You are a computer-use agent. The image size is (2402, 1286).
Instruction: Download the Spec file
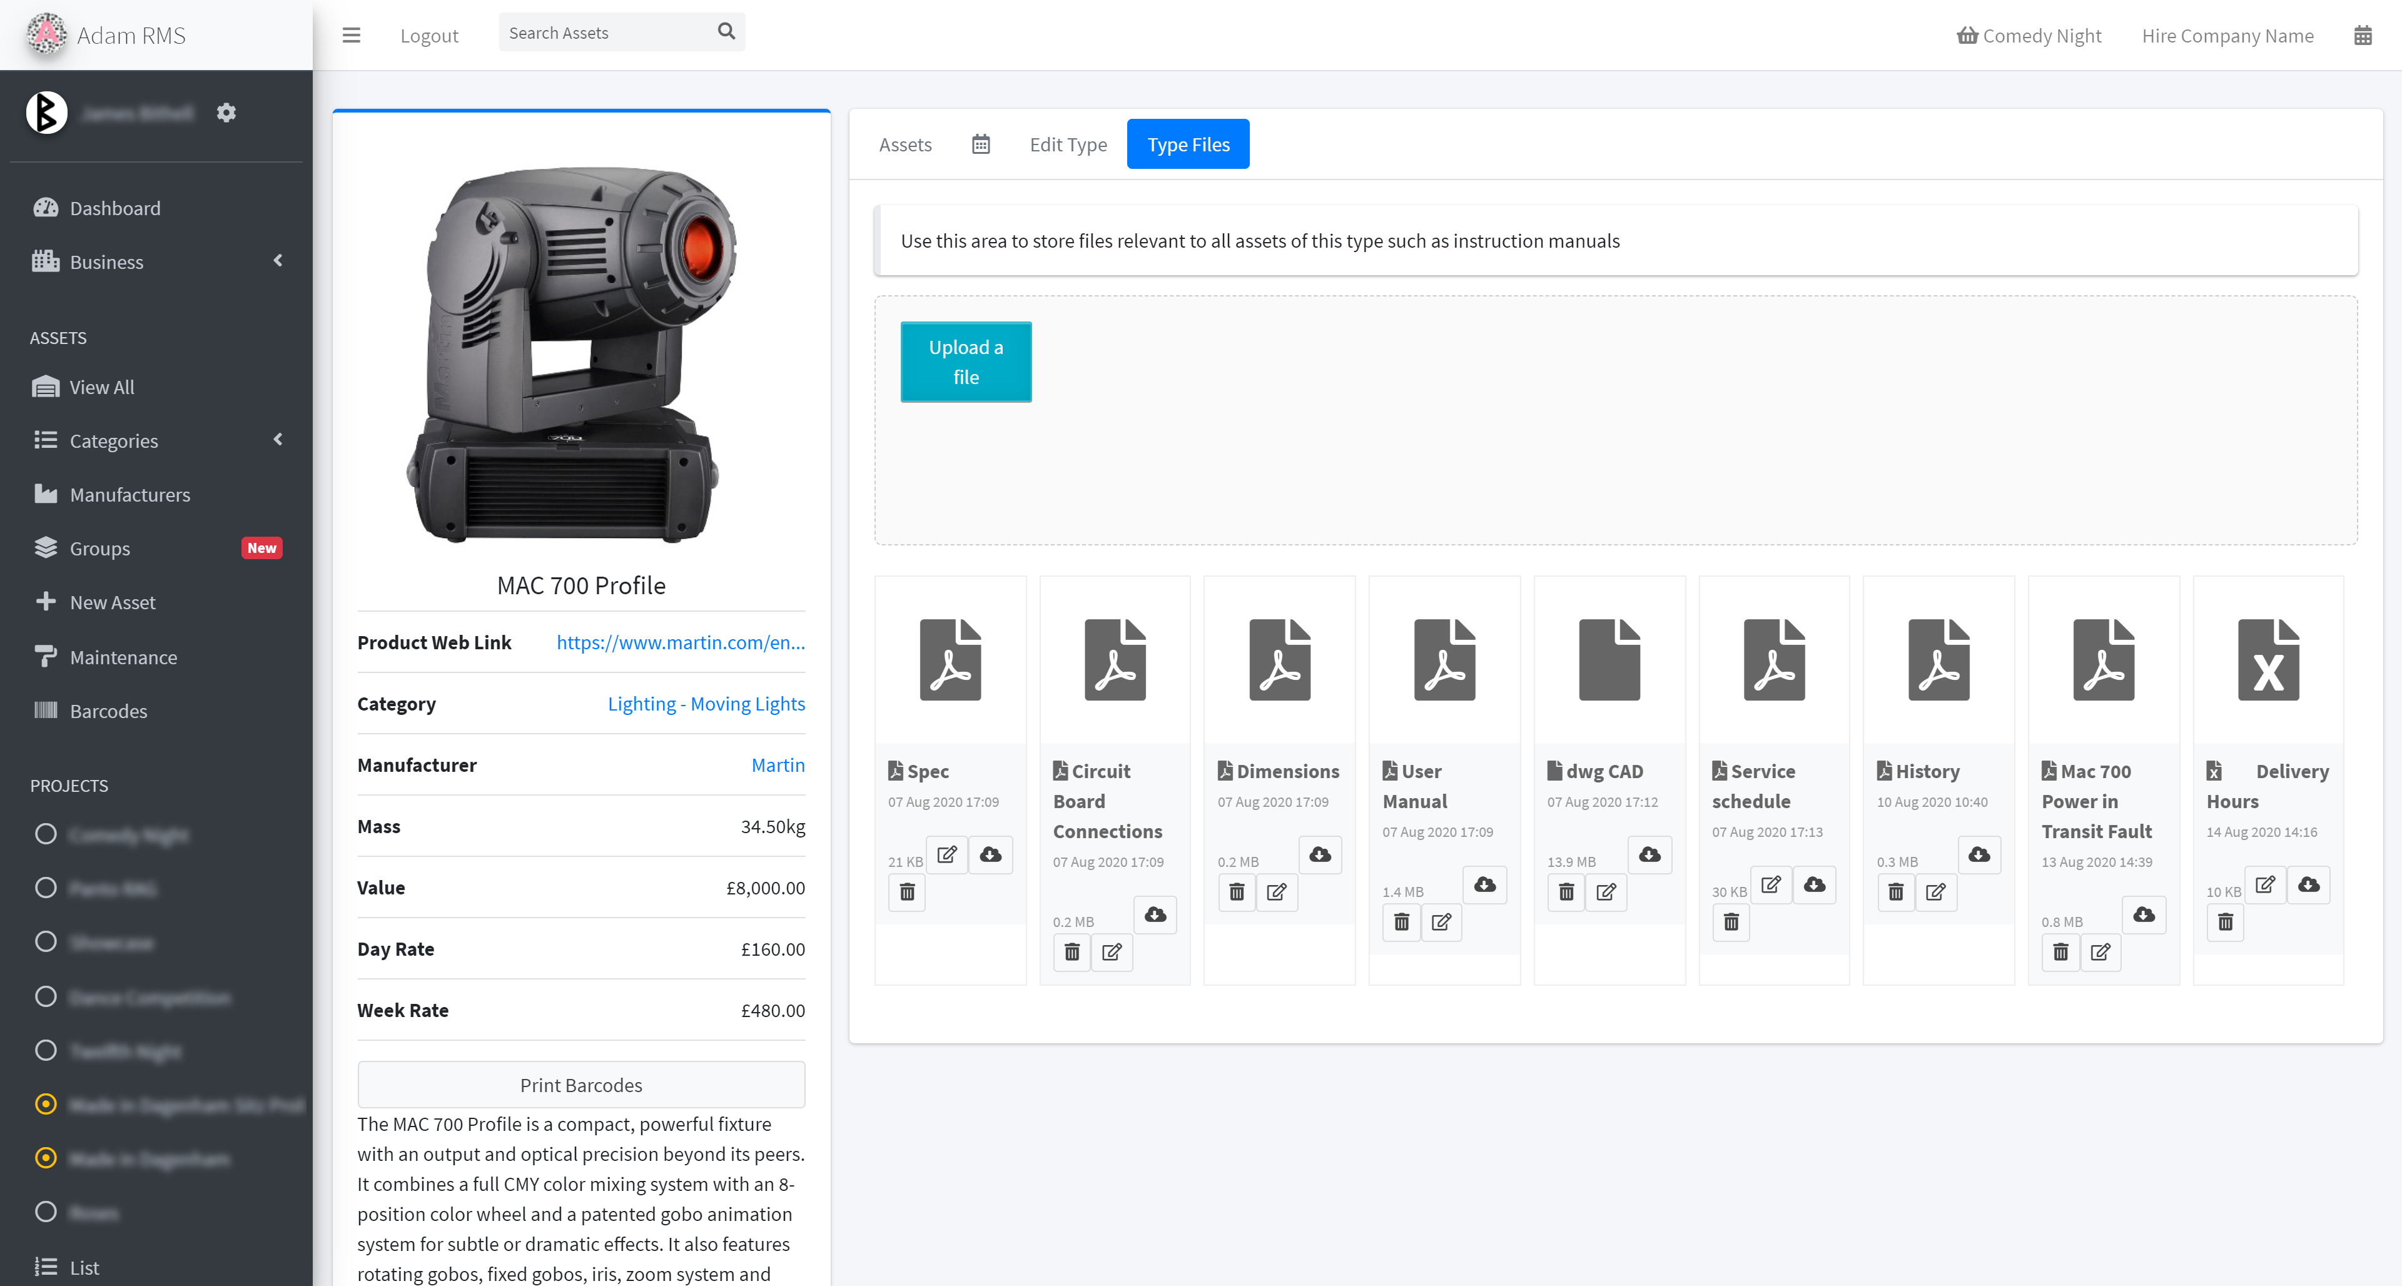coord(990,854)
